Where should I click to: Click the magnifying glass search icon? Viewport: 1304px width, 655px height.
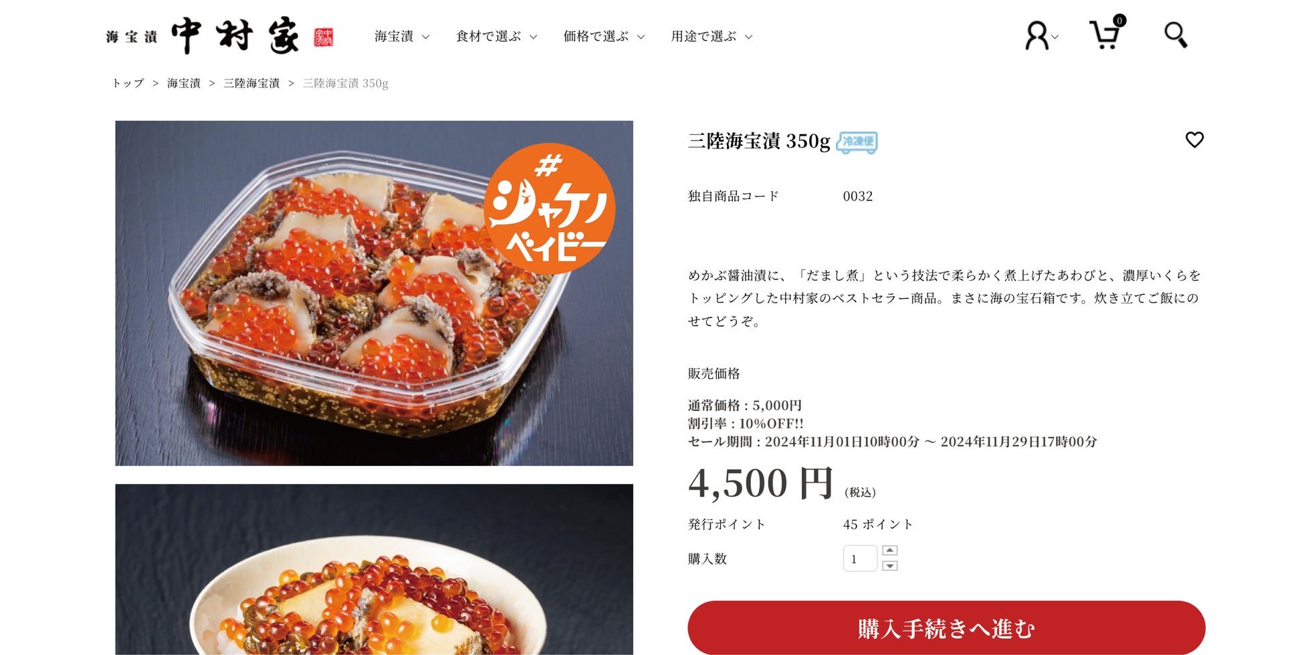(x=1176, y=35)
